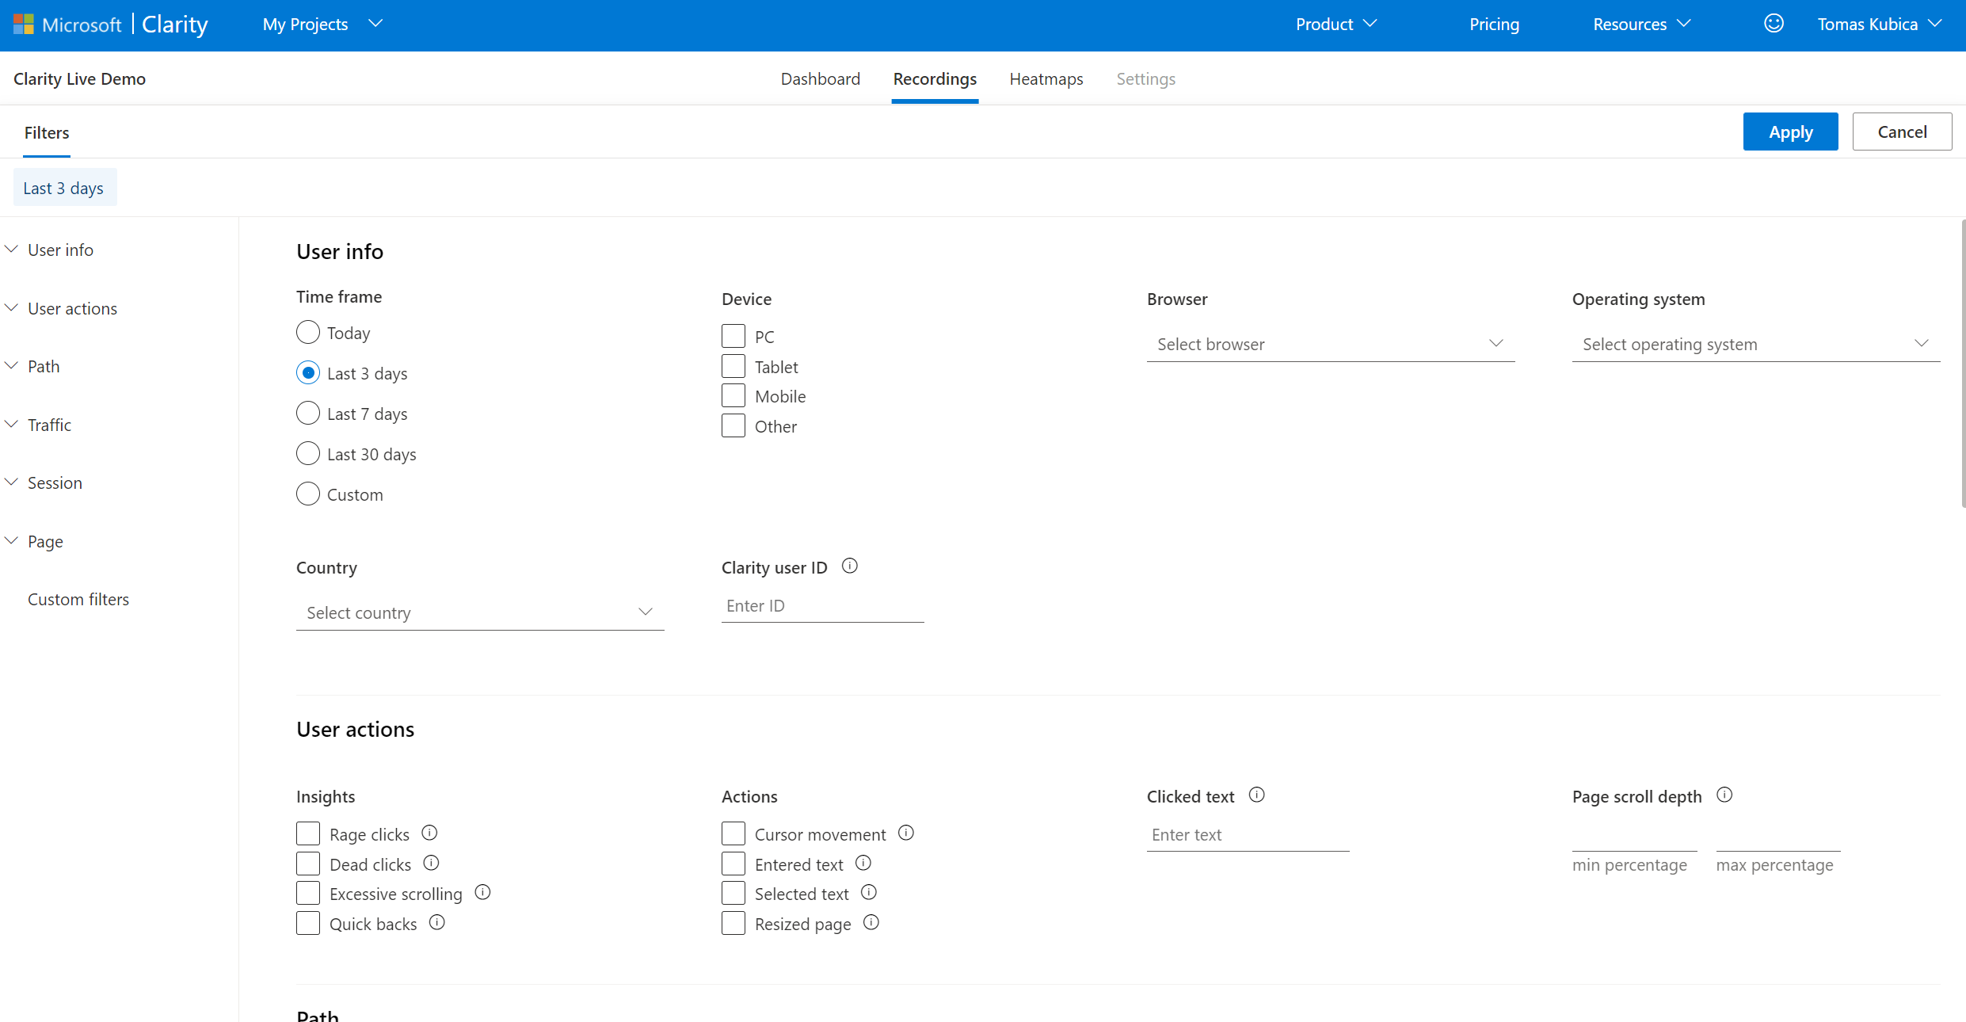Image resolution: width=1966 pixels, height=1022 pixels.
Task: Enable the Dead clicks checkbox
Action: pyautogui.click(x=308, y=864)
